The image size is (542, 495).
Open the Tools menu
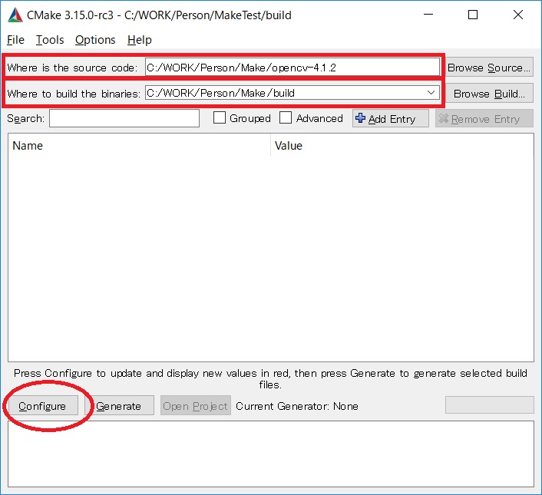[x=50, y=40]
